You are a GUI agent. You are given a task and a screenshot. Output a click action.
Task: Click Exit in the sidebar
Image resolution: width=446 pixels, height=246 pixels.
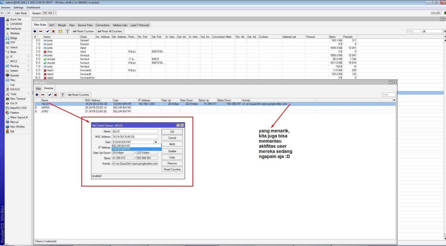click(x=12, y=131)
